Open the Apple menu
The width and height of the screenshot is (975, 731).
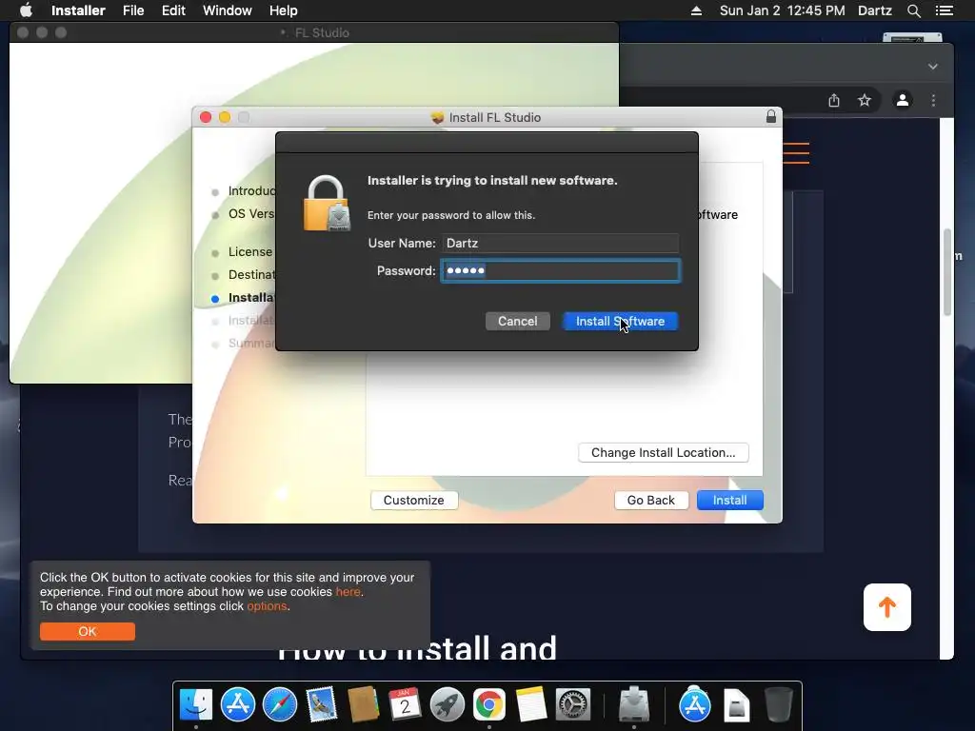click(x=26, y=10)
